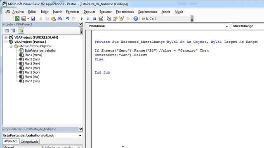Select Plan7 (Jun) sheet object
This screenshot has width=264, height=148.
[x=32, y=81]
